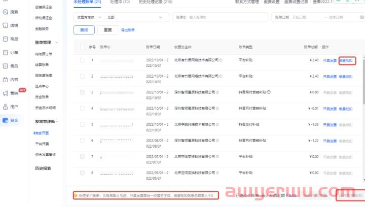Screen dimensions: 365x207
Task: Click the 查询 button
Action: [84, 30]
